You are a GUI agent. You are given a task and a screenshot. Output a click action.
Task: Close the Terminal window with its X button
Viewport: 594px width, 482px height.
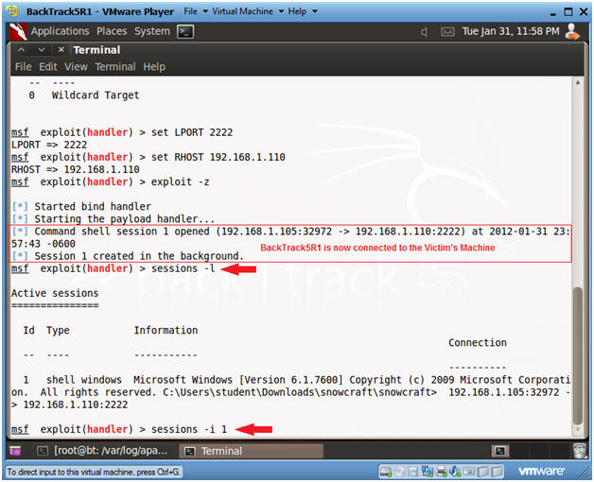coord(61,49)
